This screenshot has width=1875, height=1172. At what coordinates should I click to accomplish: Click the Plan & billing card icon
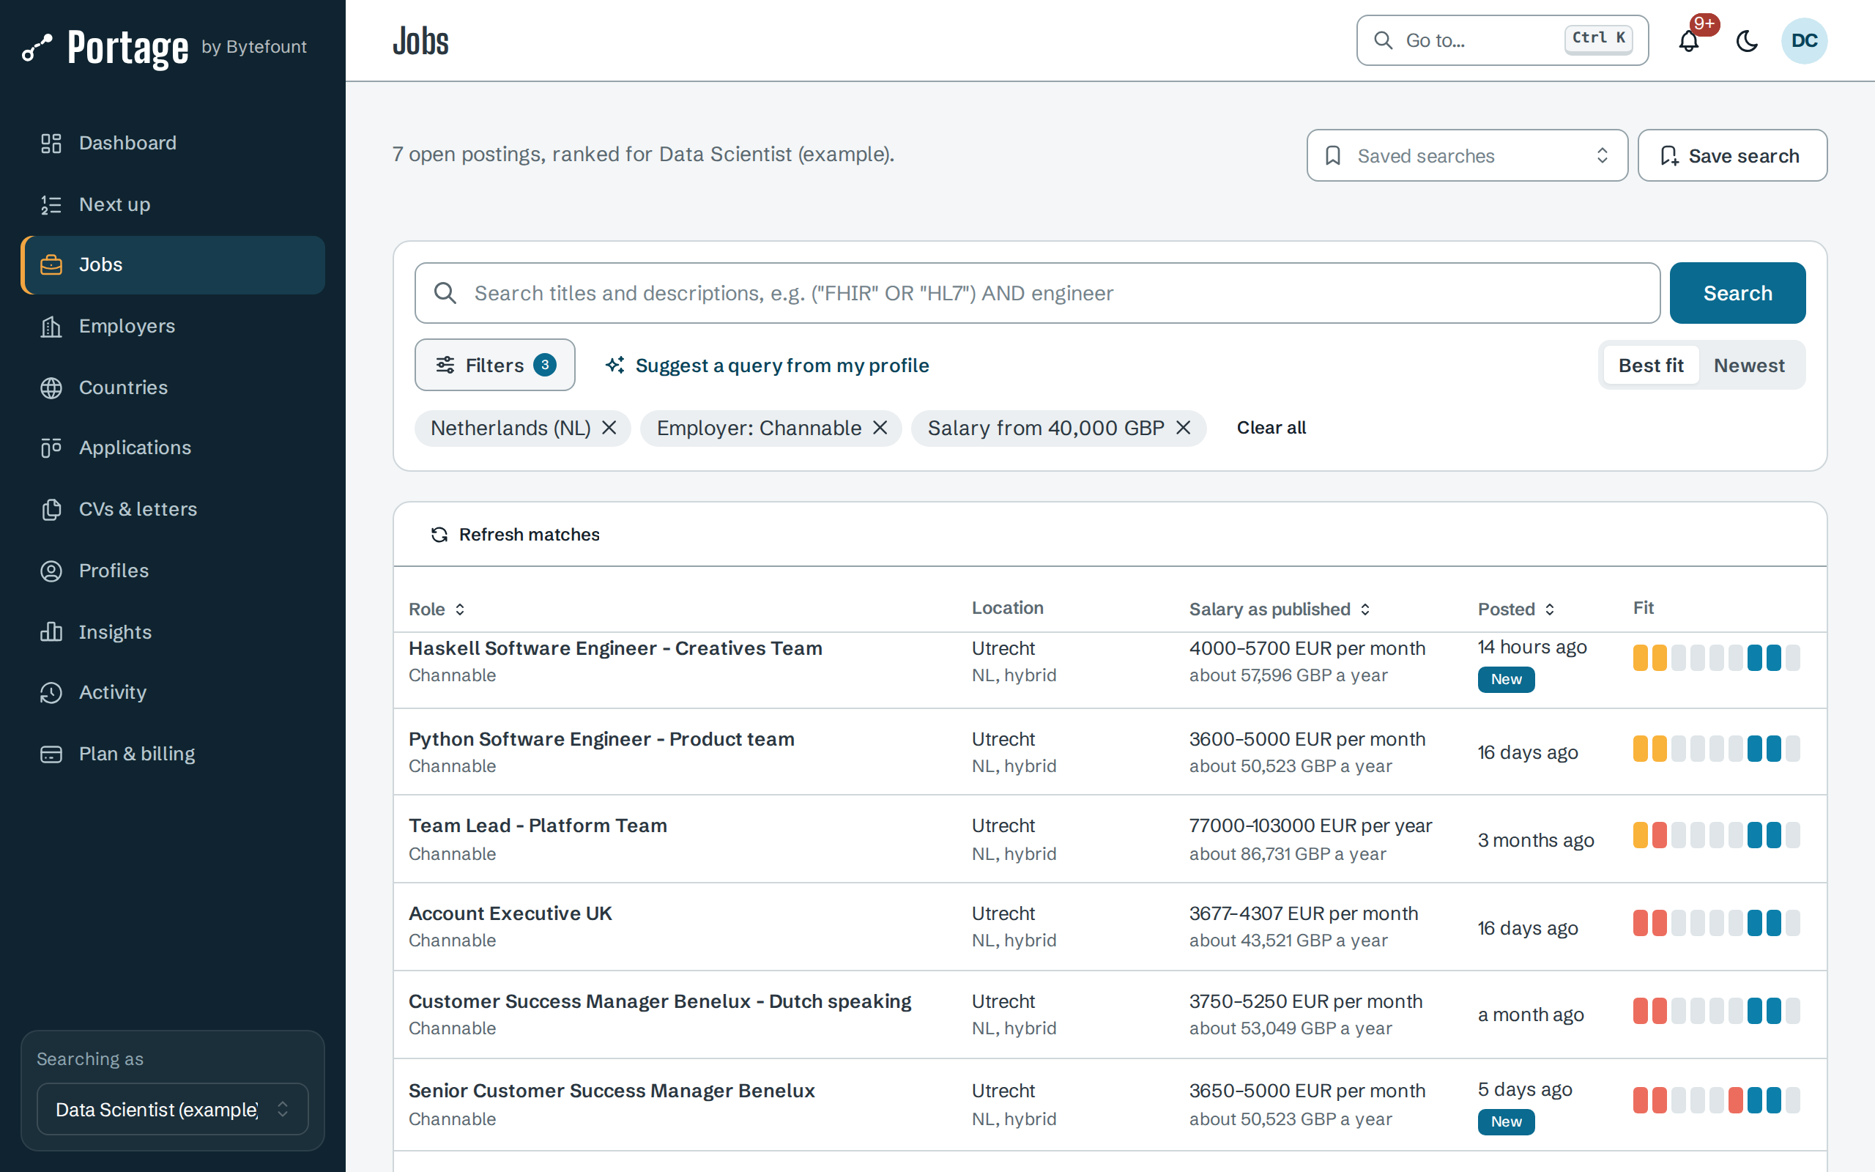point(51,754)
